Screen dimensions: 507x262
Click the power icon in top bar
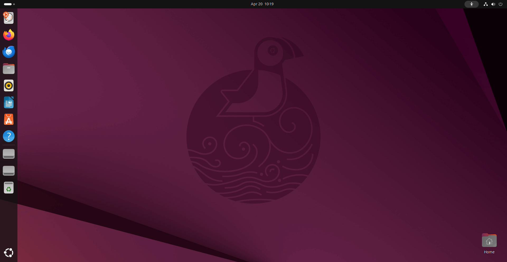point(500,4)
